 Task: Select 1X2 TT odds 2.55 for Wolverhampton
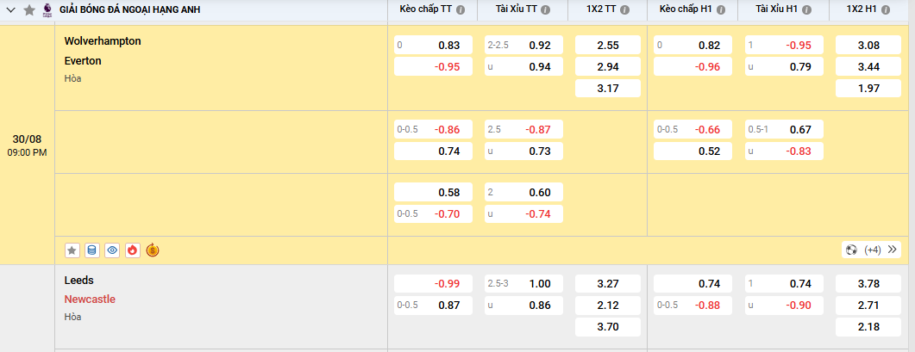[x=608, y=45]
